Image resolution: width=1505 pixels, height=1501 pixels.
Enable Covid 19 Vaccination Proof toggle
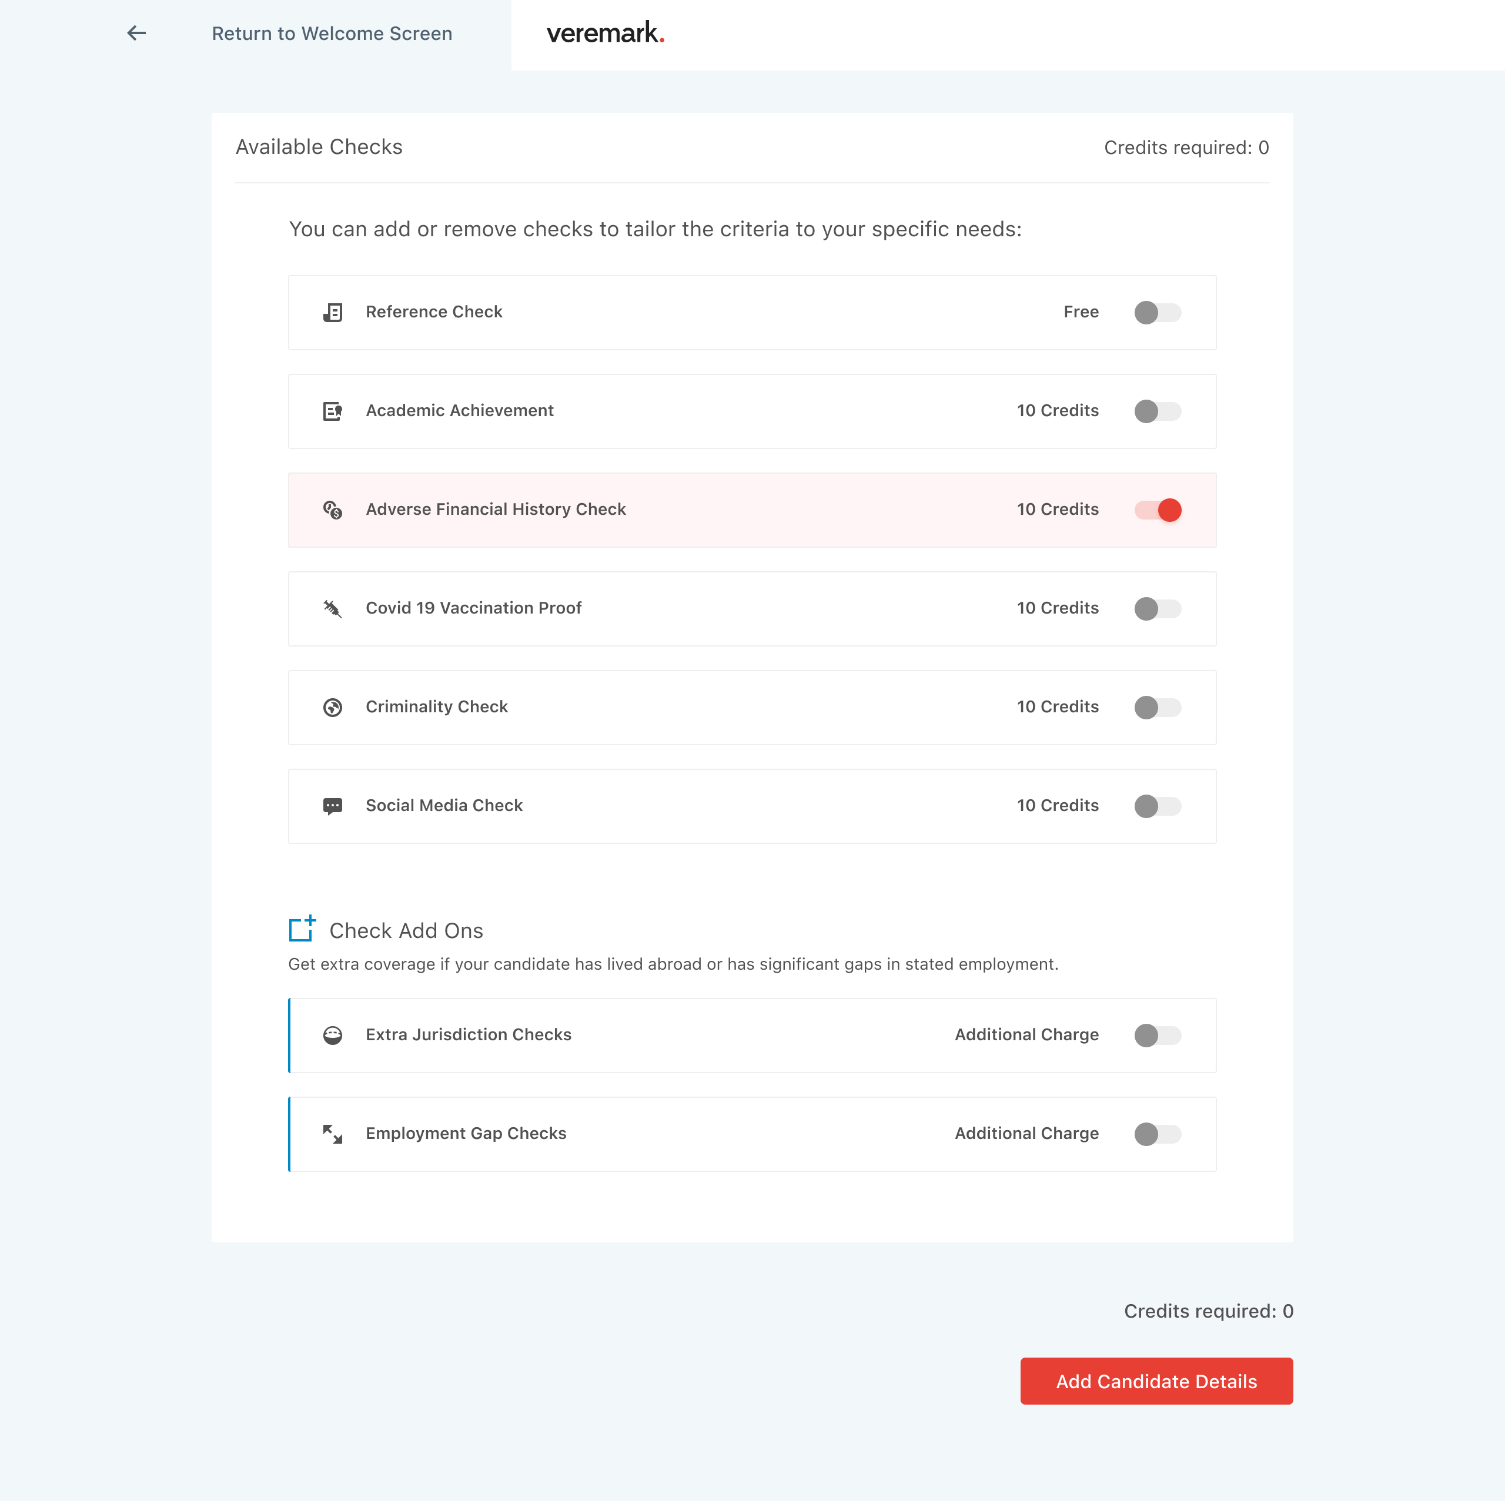[x=1158, y=608]
